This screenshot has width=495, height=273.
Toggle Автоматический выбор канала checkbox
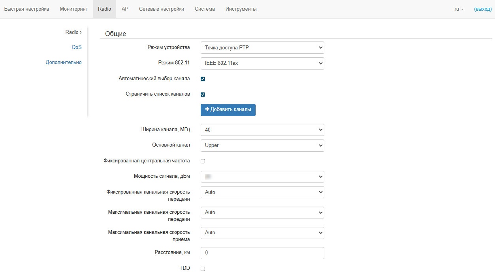pos(203,79)
